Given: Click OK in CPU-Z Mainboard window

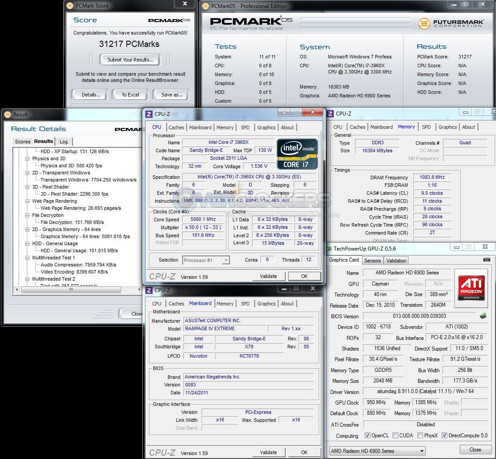Looking at the screenshot, I should [x=304, y=452].
